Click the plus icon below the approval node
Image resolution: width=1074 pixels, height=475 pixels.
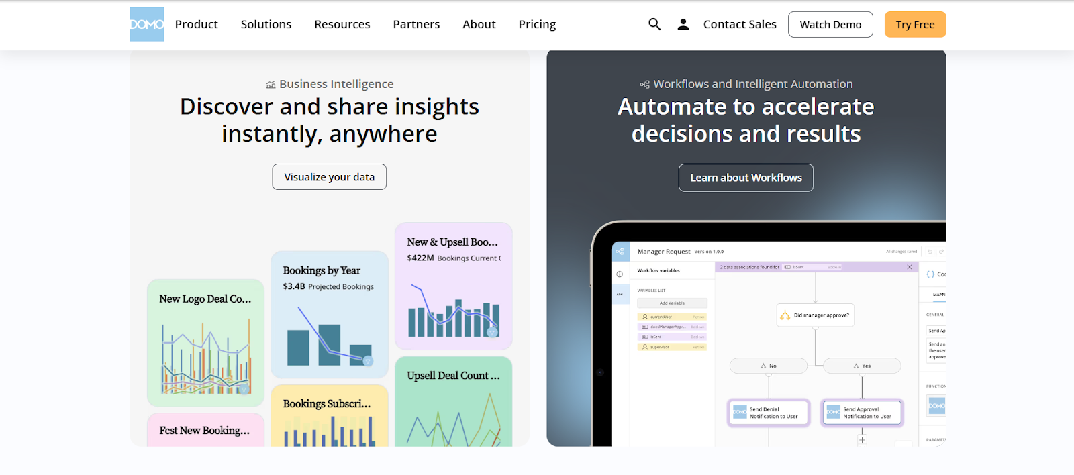(862, 440)
